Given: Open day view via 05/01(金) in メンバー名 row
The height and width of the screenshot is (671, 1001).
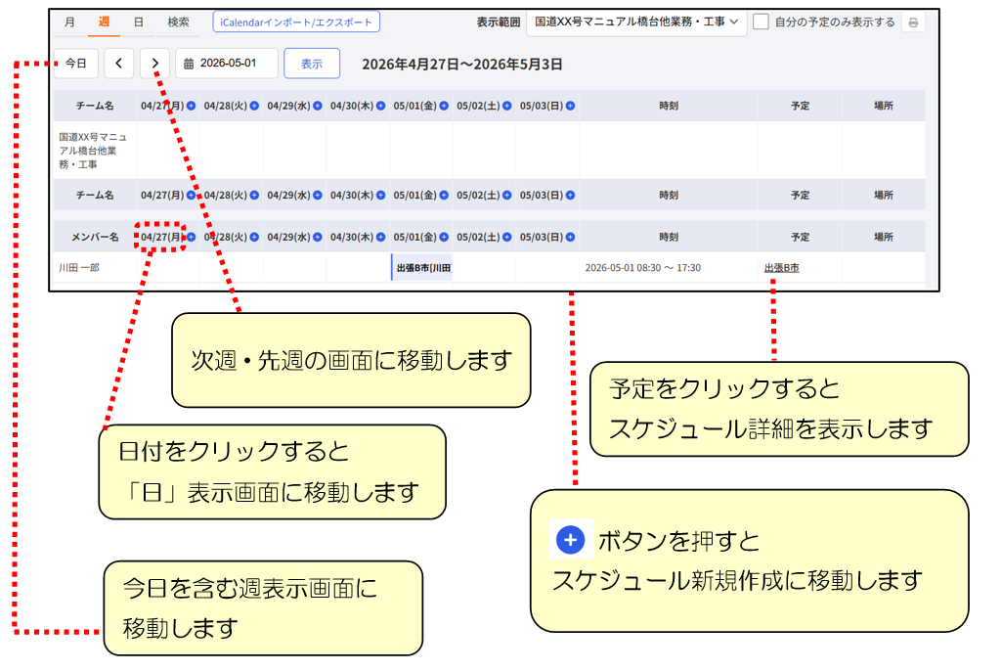Looking at the screenshot, I should [414, 237].
